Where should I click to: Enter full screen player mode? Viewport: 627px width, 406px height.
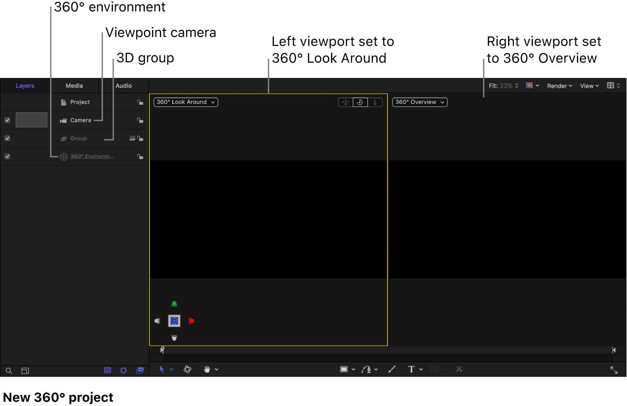[x=614, y=370]
